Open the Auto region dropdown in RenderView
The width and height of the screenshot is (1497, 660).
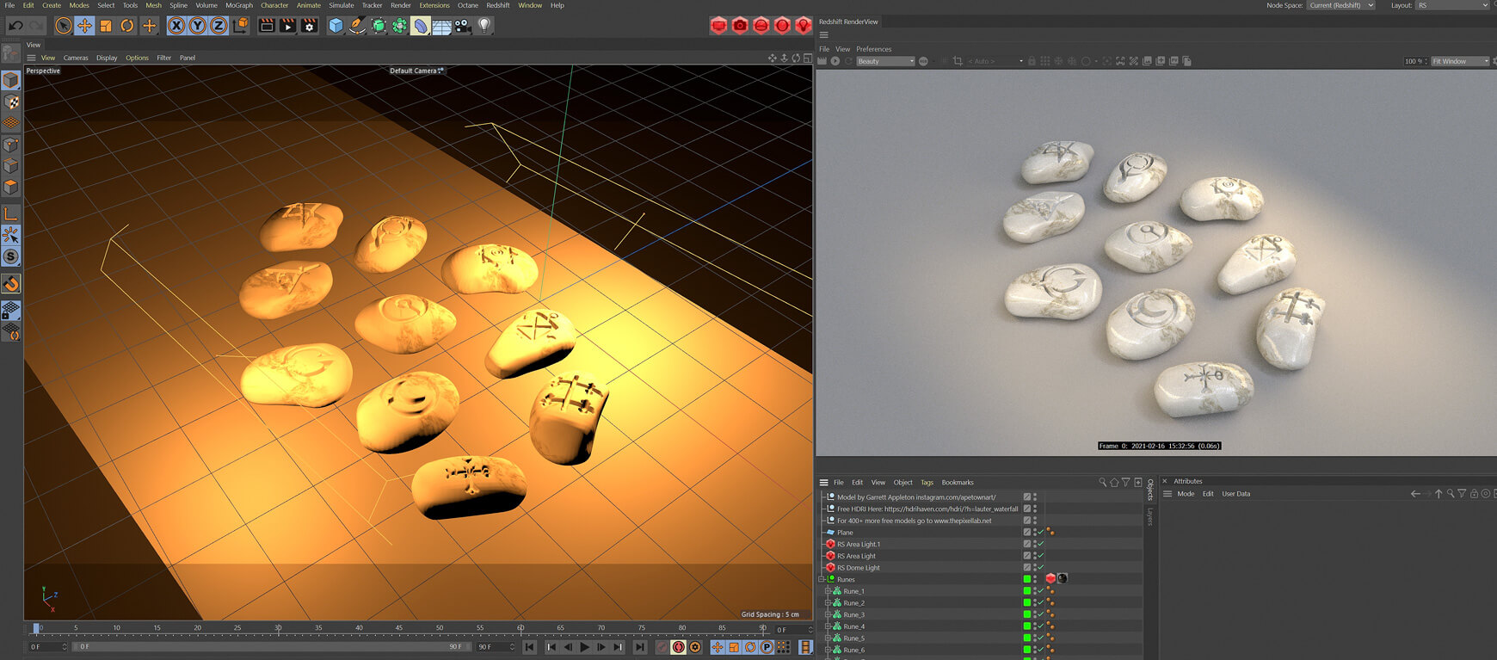pos(995,61)
